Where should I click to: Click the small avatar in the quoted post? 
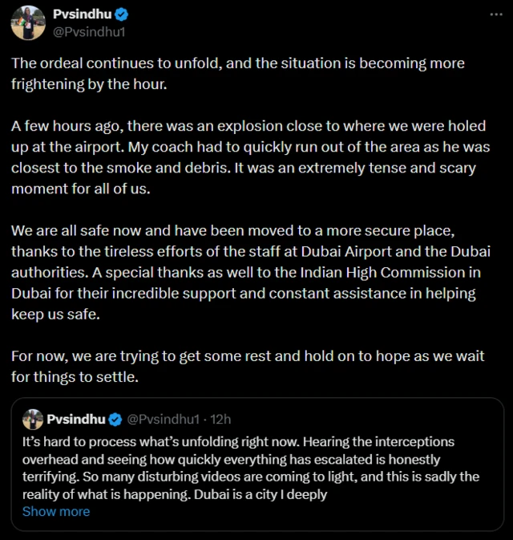32,419
